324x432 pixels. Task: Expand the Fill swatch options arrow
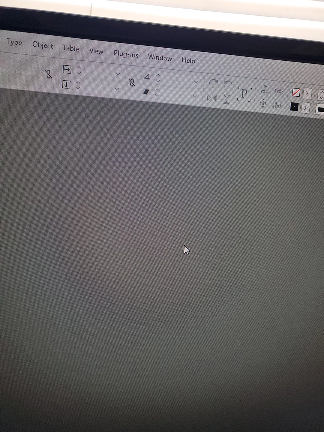[x=307, y=94]
